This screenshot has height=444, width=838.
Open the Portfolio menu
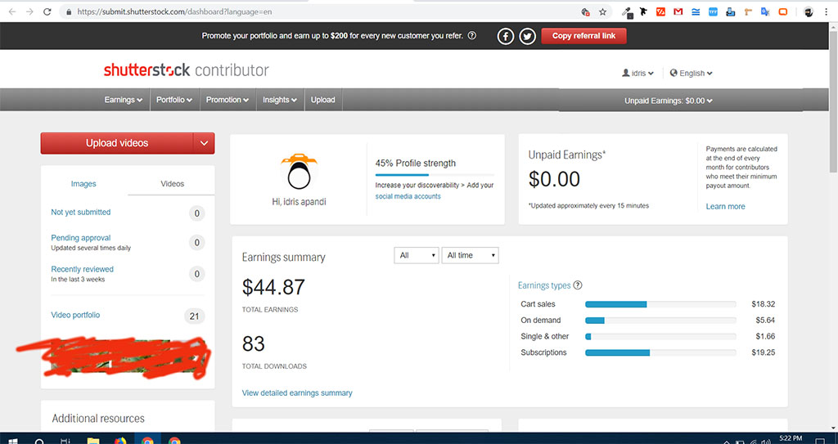[x=174, y=100]
